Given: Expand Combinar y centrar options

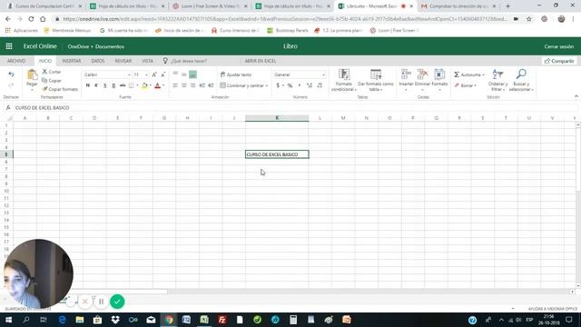Looking at the screenshot, I should pos(266,85).
